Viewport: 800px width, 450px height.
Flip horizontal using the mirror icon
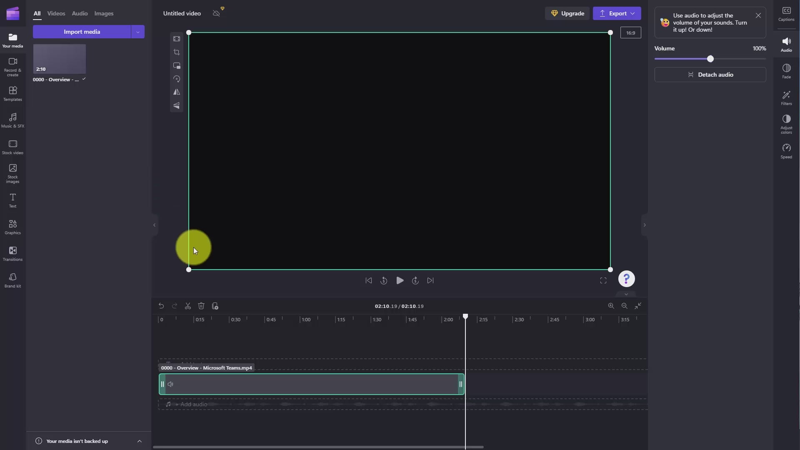point(177,92)
